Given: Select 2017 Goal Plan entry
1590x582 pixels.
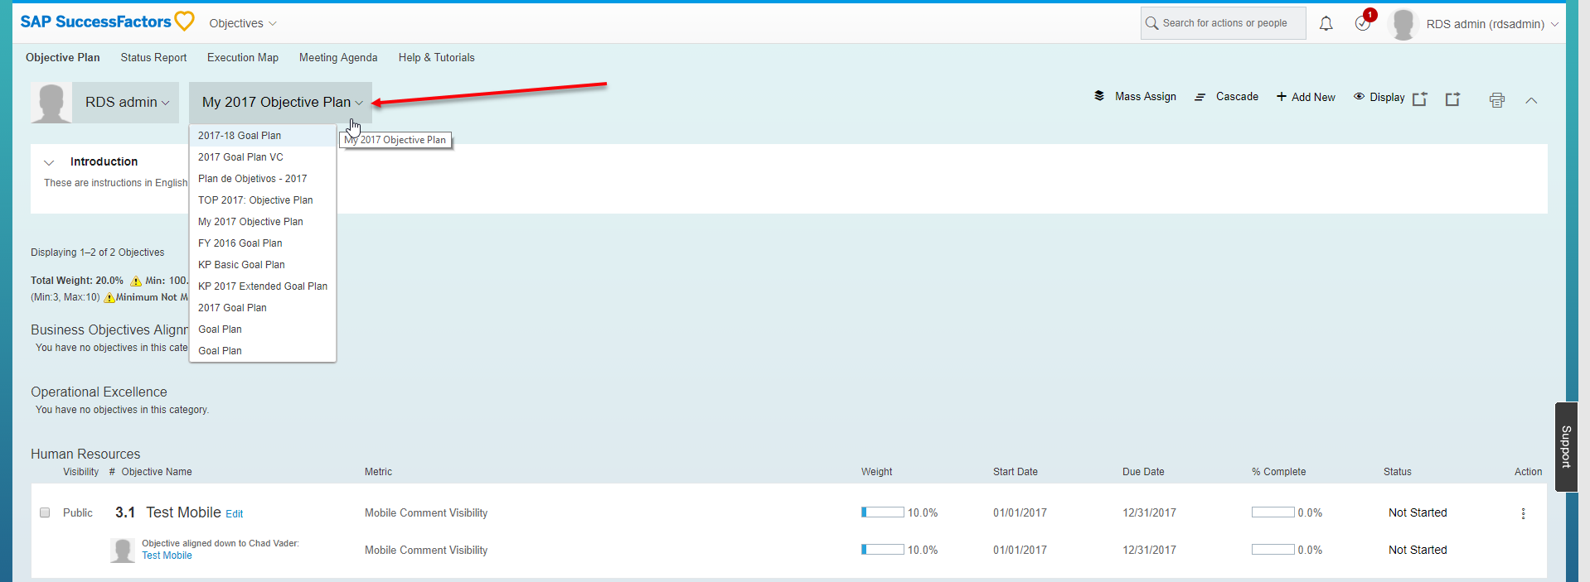Looking at the screenshot, I should pyautogui.click(x=263, y=308).
